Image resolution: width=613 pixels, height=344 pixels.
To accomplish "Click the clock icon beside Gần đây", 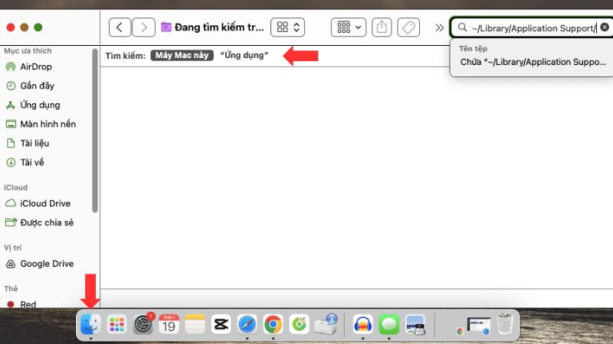I will (11, 86).
